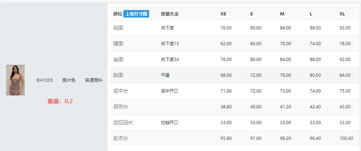Click 坐围 M value 84.00
361x151 pixels.
(x=286, y=59)
